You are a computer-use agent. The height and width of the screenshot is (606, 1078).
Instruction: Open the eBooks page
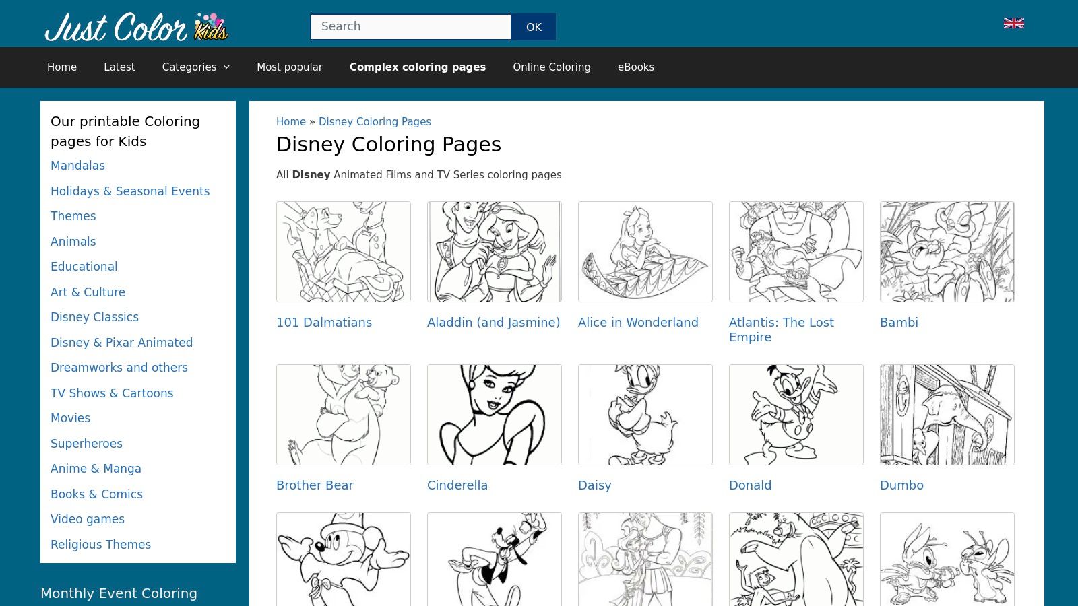635,67
